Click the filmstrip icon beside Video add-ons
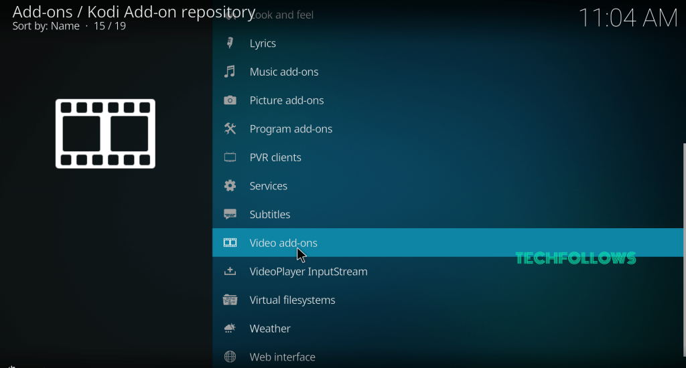Image resolution: width=686 pixels, height=368 pixels. (230, 243)
